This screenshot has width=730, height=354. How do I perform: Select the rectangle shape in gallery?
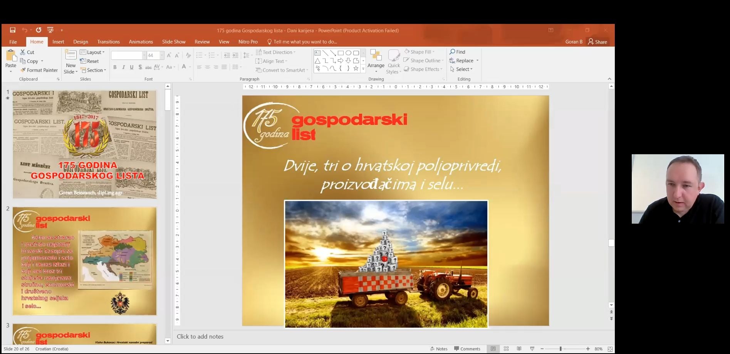[x=341, y=53]
